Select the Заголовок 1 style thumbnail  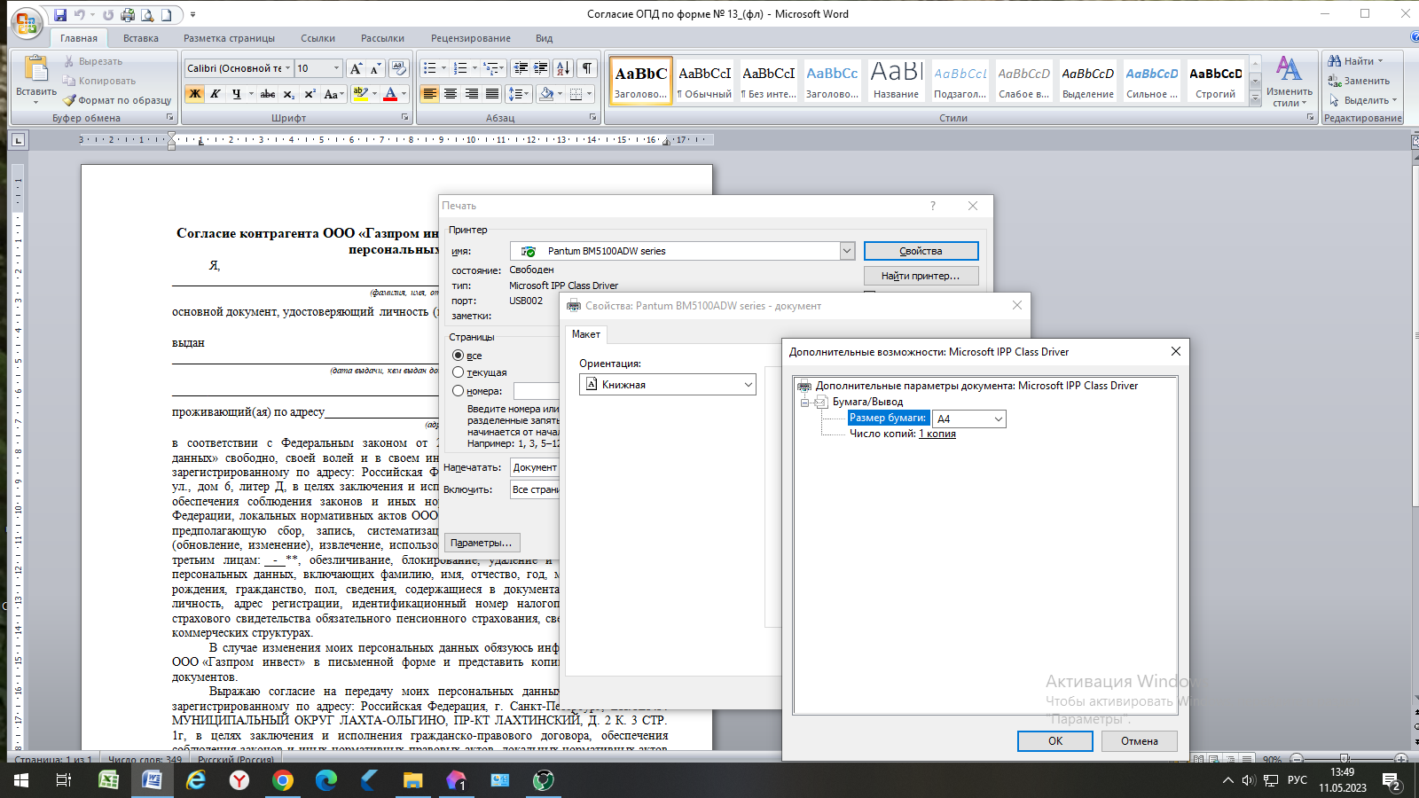click(640, 81)
